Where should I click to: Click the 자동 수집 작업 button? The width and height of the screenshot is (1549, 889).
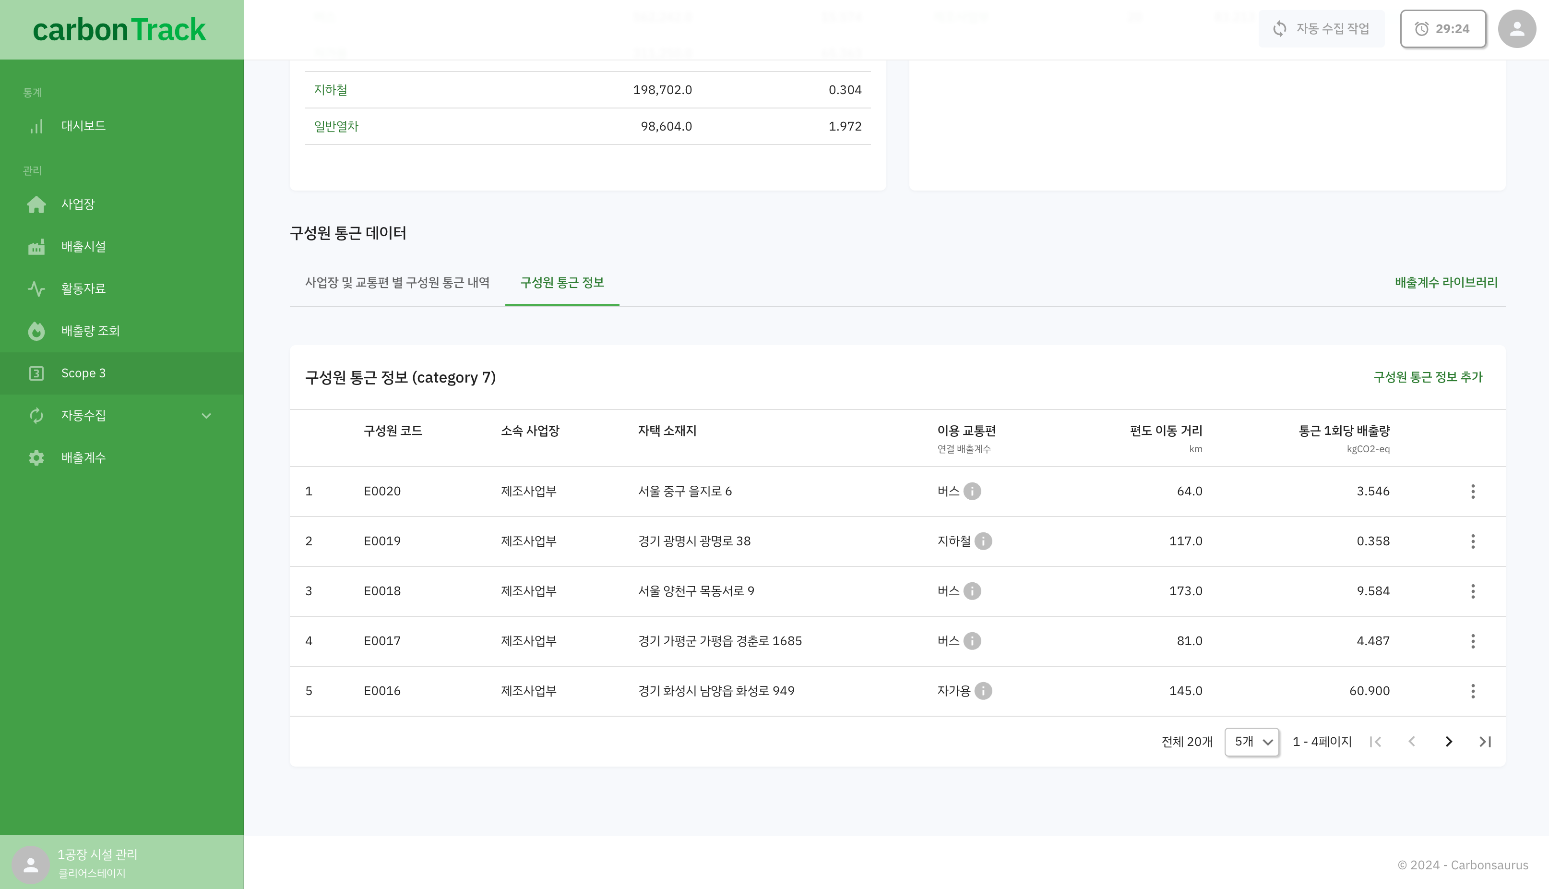point(1322,29)
